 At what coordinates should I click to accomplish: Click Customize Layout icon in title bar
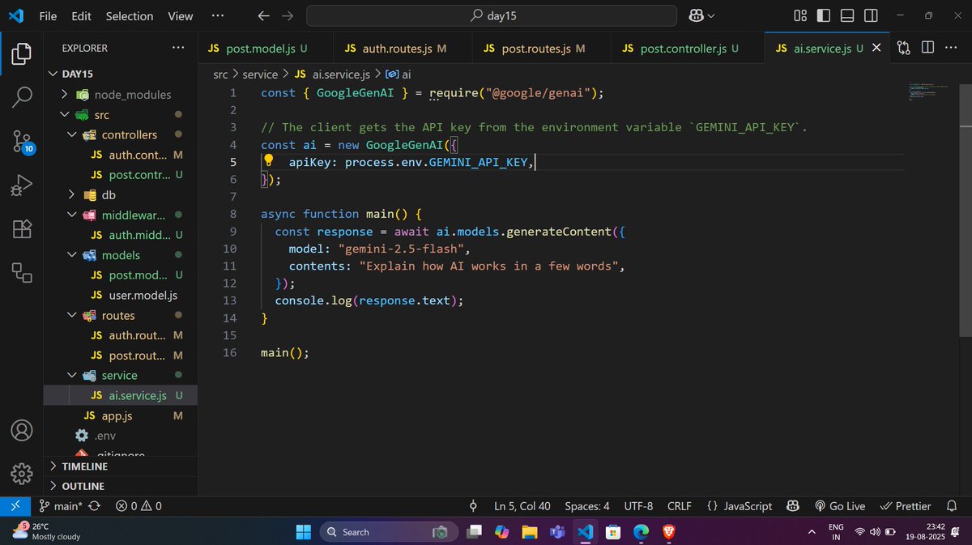click(x=800, y=15)
